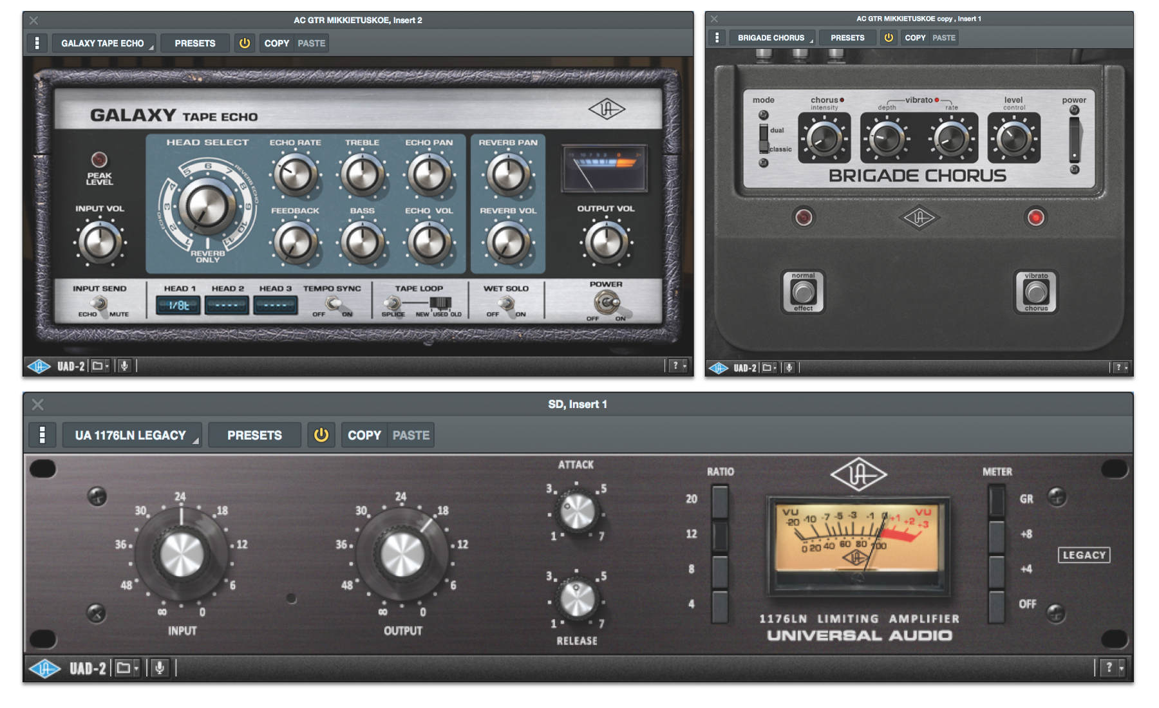Click the Bass knob on Galaxy Tape Echo
The height and width of the screenshot is (708, 1159).
pyautogui.click(x=362, y=243)
